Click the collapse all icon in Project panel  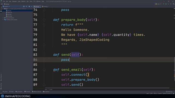click(26, 7)
